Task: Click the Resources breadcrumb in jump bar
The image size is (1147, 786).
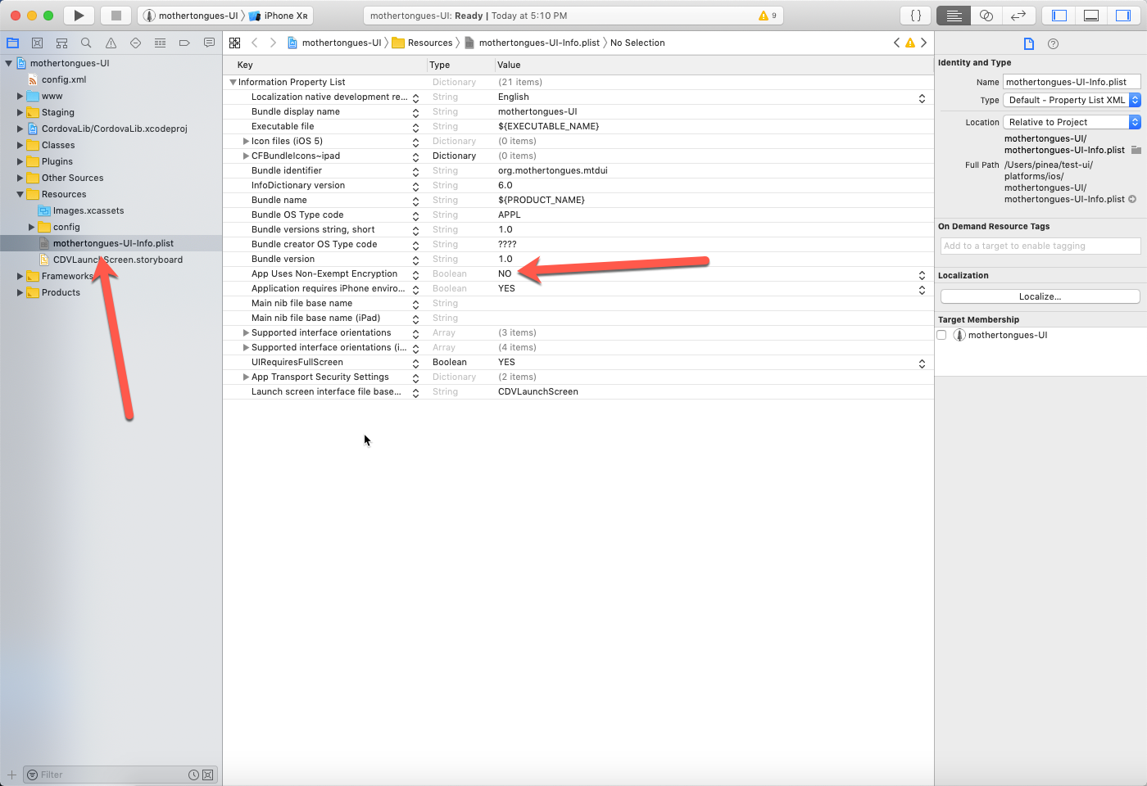Action: click(x=423, y=43)
